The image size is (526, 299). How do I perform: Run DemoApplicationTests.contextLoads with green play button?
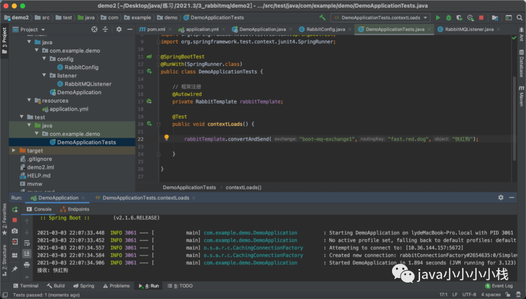pyautogui.click(x=438, y=18)
